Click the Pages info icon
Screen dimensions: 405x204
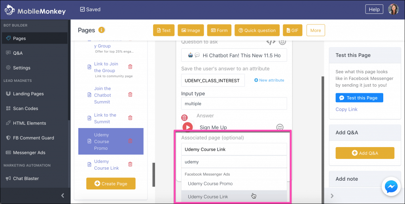tap(102, 30)
